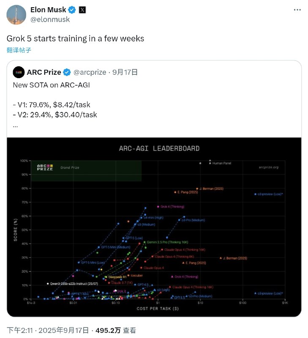Click the X affiliation badge icon
Screen dimensions: 308x338
click(x=82, y=10)
